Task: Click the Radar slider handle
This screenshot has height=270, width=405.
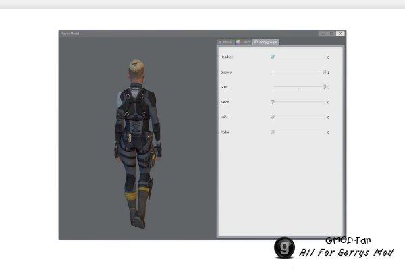Action: (273, 132)
